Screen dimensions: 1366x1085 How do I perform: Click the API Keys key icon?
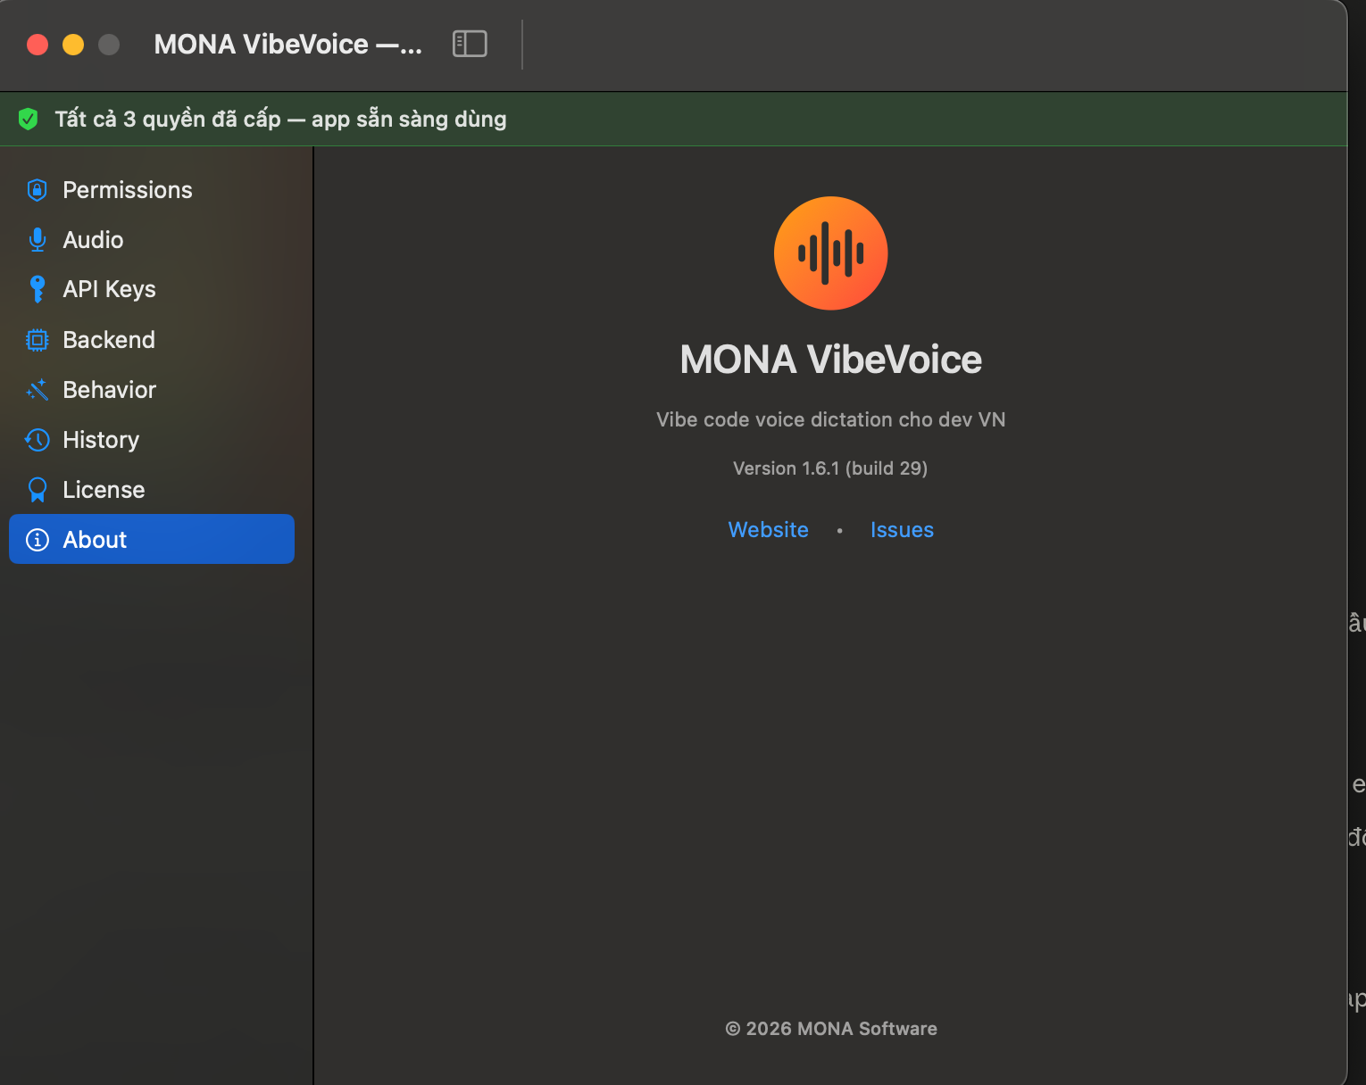37,289
